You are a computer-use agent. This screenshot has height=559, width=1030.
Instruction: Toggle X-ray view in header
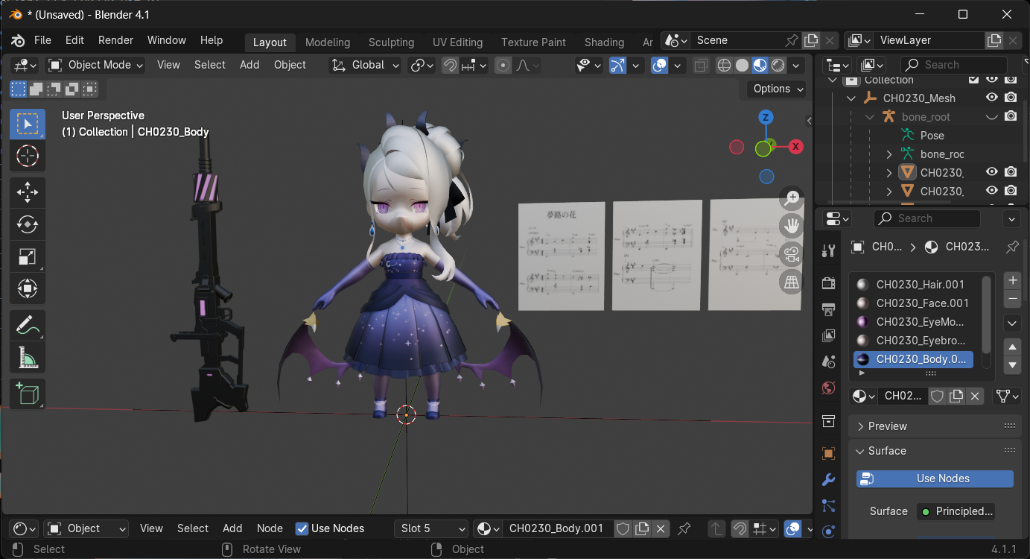pyautogui.click(x=700, y=65)
